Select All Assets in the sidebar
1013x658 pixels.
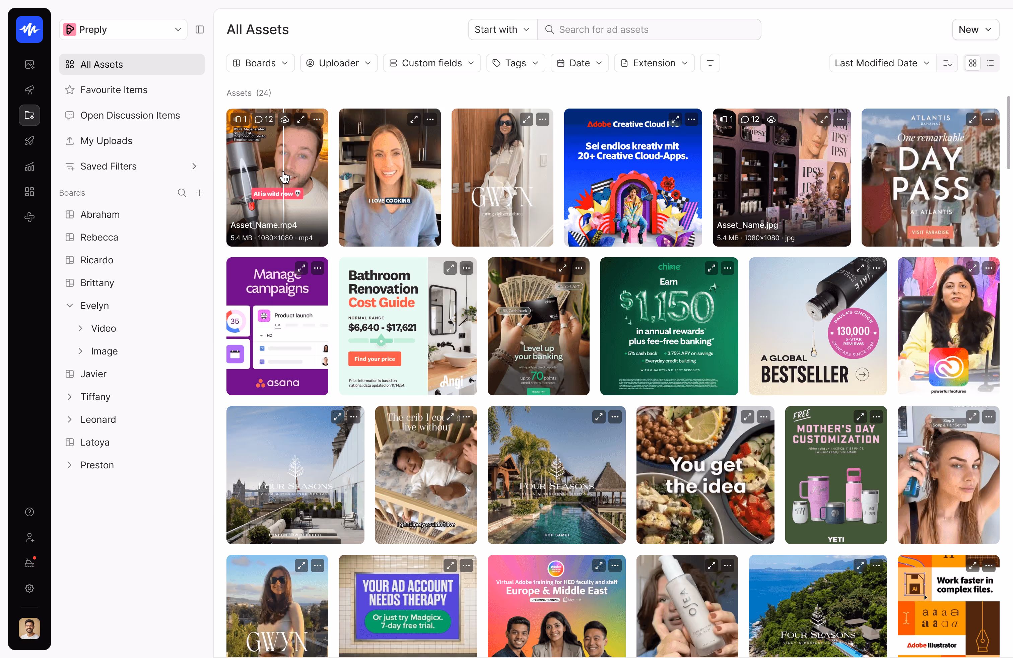pos(132,64)
